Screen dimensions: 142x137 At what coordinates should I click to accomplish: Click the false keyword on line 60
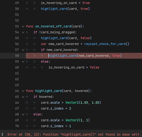(x=94, y=67)
